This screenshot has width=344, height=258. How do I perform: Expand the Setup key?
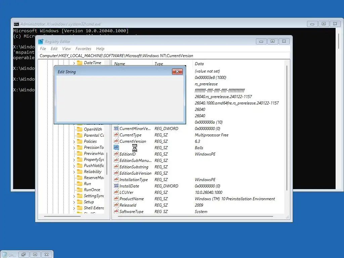click(74, 202)
